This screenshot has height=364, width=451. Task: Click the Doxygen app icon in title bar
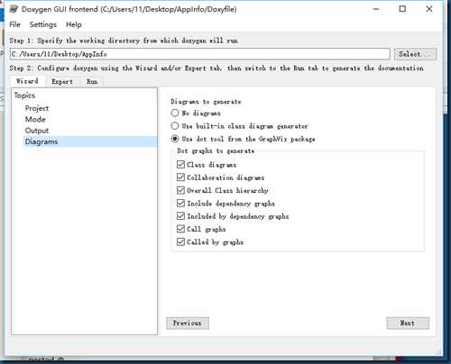click(x=14, y=9)
